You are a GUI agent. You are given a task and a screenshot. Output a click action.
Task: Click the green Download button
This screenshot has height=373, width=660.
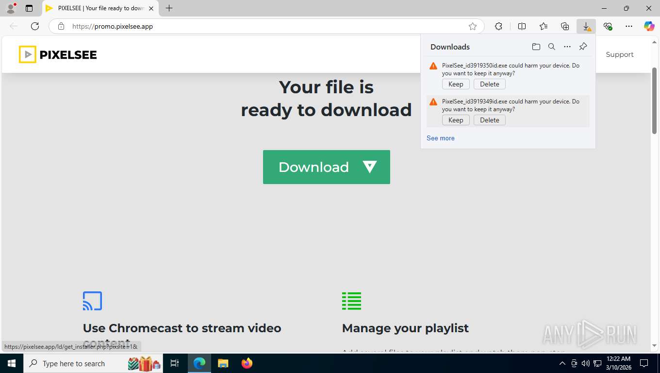(327, 167)
